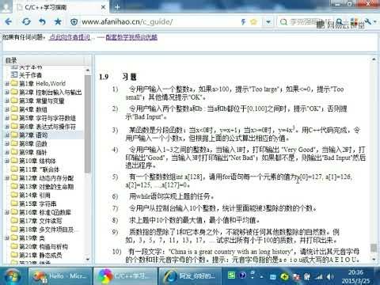
Task: Expand 第2章 控制台输入与输出 node
Action: [7, 92]
